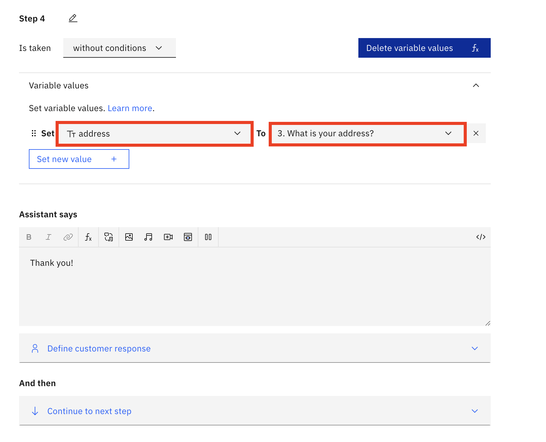Insert a pause using the pause icon
Screen dimensions: 546x442
click(x=208, y=237)
